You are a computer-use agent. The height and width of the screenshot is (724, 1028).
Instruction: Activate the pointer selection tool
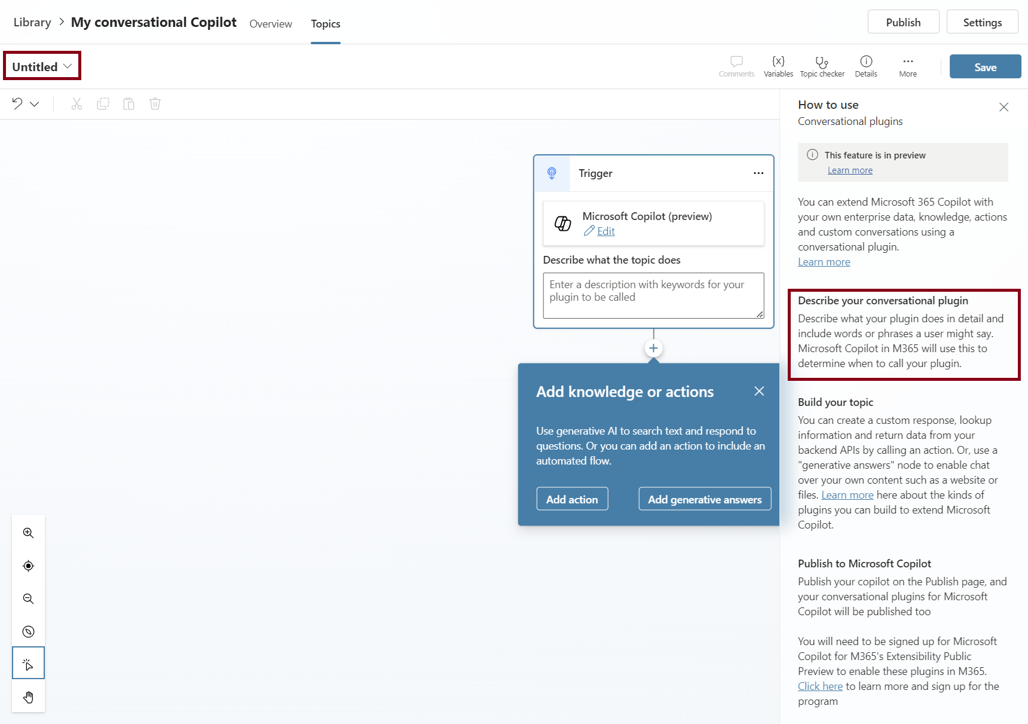tap(28, 664)
